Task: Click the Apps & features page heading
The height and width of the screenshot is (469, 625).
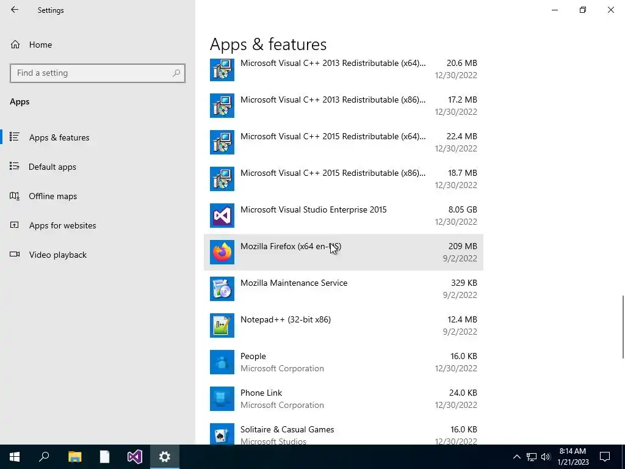Action: click(x=269, y=44)
